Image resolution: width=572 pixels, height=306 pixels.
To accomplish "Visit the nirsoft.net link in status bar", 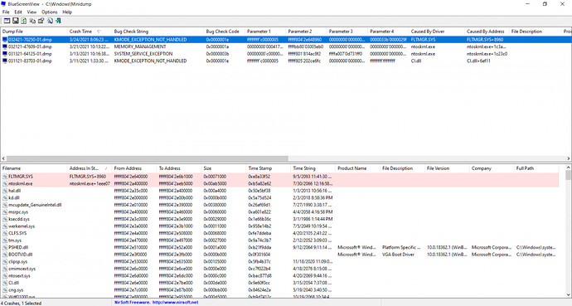I will (175, 303).
